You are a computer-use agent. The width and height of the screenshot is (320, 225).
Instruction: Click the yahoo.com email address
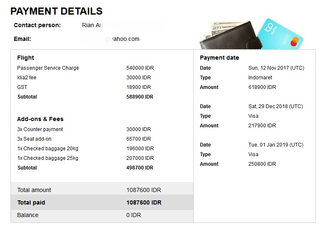122,39
